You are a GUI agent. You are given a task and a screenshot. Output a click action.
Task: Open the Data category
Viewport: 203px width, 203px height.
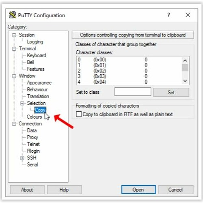(x=32, y=131)
